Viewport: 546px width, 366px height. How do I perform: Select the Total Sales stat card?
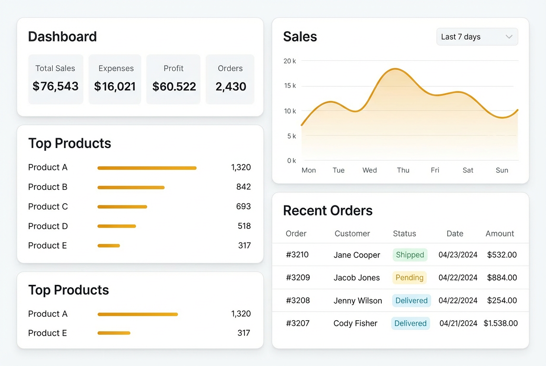coord(55,79)
